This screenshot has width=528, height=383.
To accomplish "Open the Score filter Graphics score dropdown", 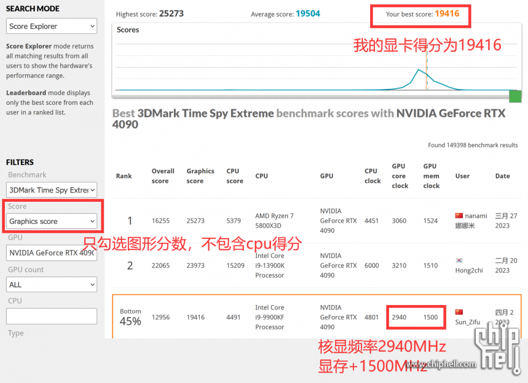I will coord(52,221).
